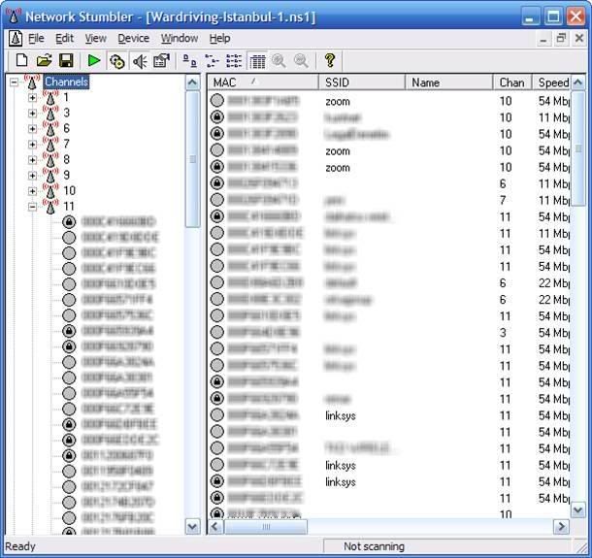This screenshot has height=558, width=592.
Task: Click the New document toolbar icon
Action: click(21, 60)
